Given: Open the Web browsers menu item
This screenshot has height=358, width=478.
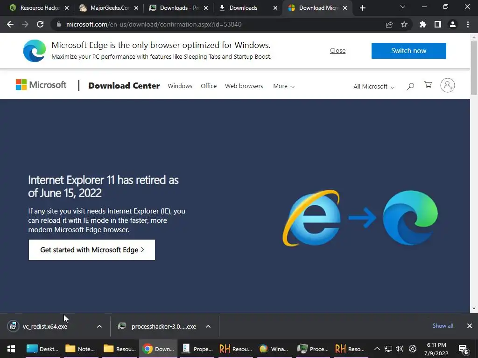Looking at the screenshot, I should click(244, 86).
